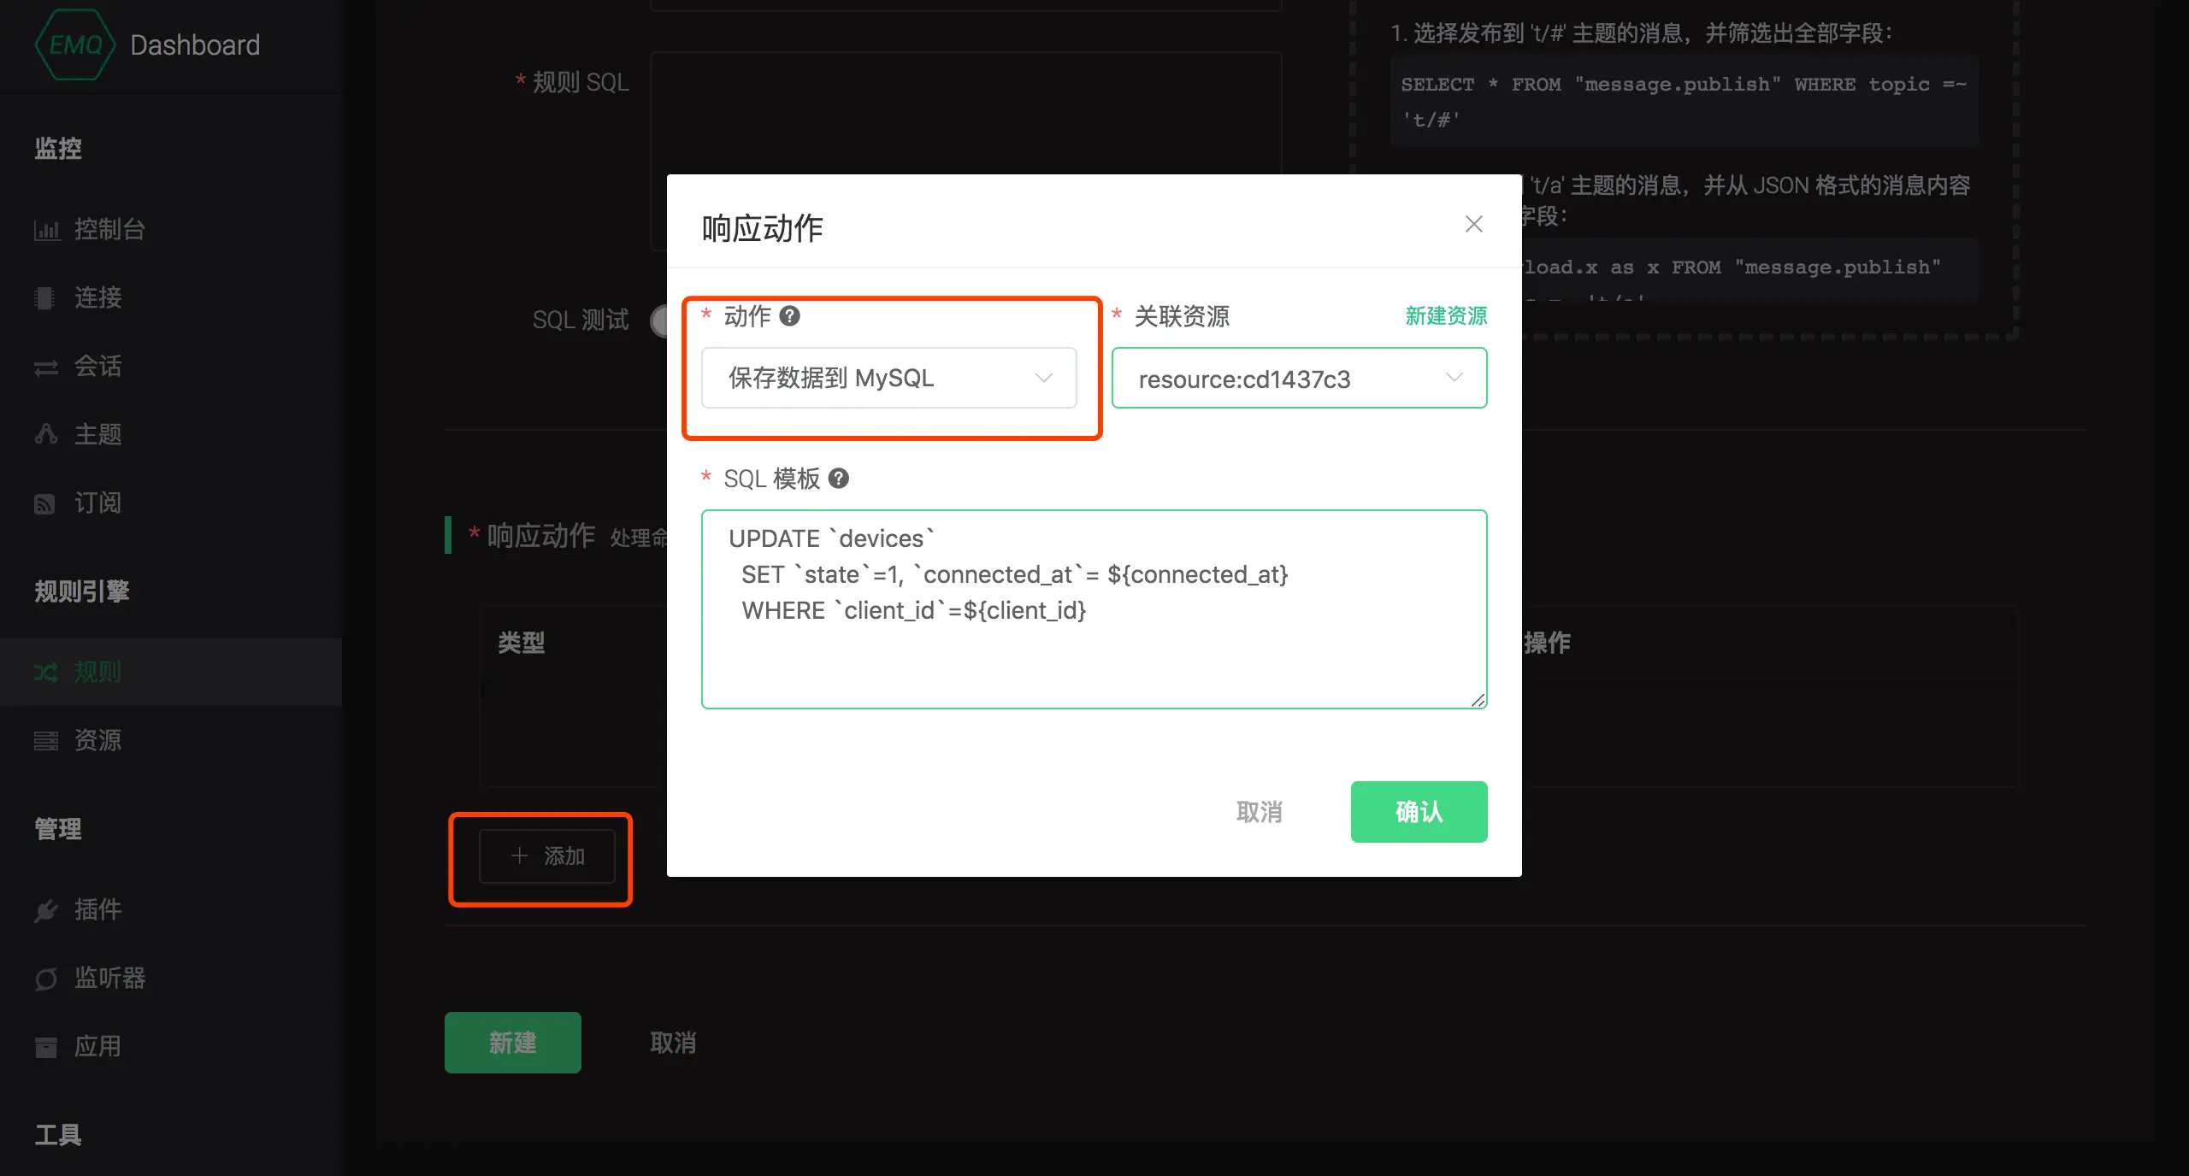The width and height of the screenshot is (2189, 1176).
Task: Open the 保存数据到 MySQL action dropdown
Action: point(888,378)
